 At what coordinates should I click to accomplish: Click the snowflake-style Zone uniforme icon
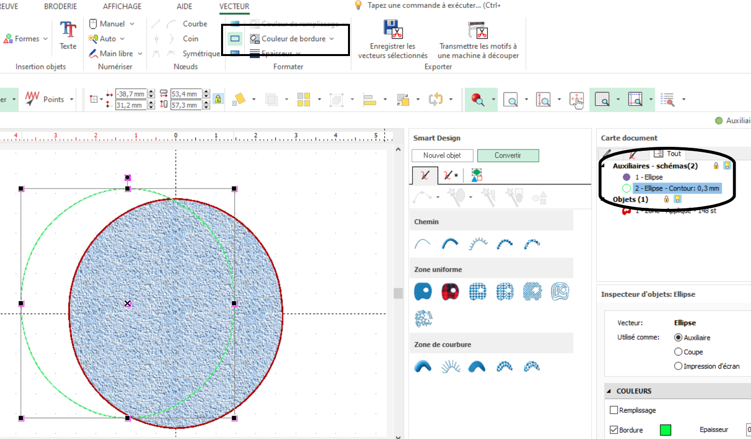pyautogui.click(x=423, y=318)
